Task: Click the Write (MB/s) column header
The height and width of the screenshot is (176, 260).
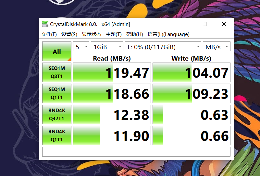Action: pyautogui.click(x=191, y=58)
